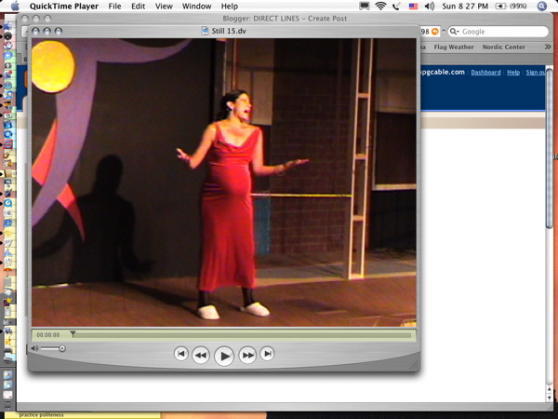
Task: Click the volume slider knob
Action: [x=62, y=349]
